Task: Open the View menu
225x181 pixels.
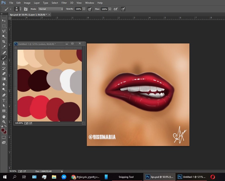Action: 79,3
